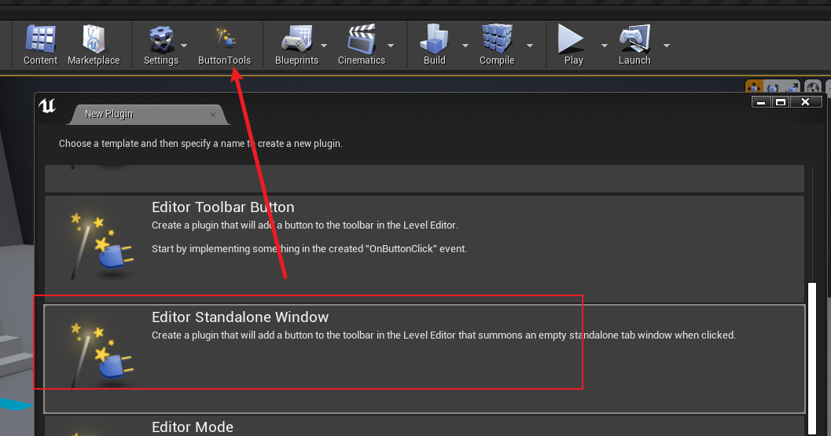
Task: Choose the Editor Mode template
Action: point(425,426)
